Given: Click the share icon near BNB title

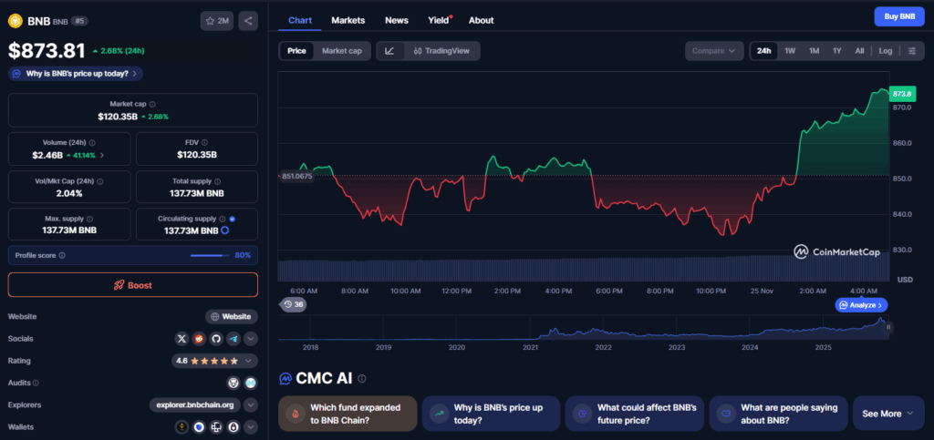Looking at the screenshot, I should click(249, 20).
